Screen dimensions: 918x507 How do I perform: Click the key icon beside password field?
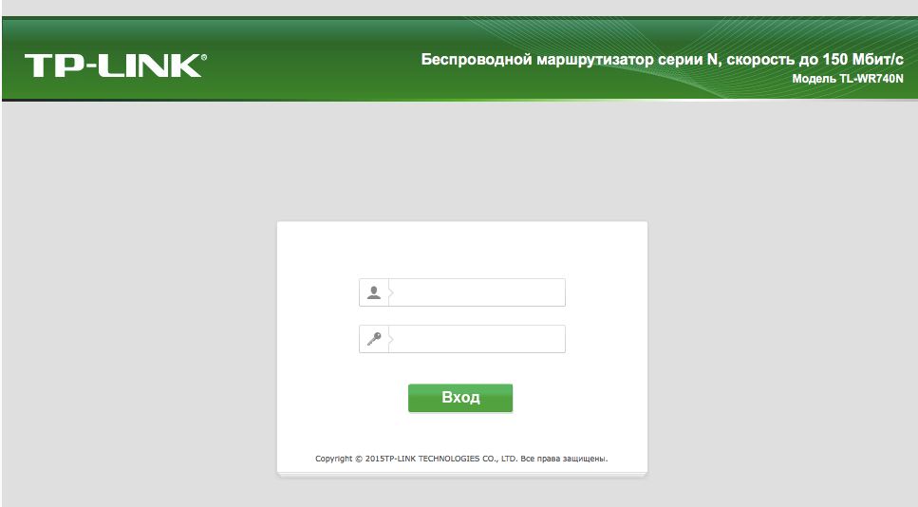pyautogui.click(x=373, y=339)
